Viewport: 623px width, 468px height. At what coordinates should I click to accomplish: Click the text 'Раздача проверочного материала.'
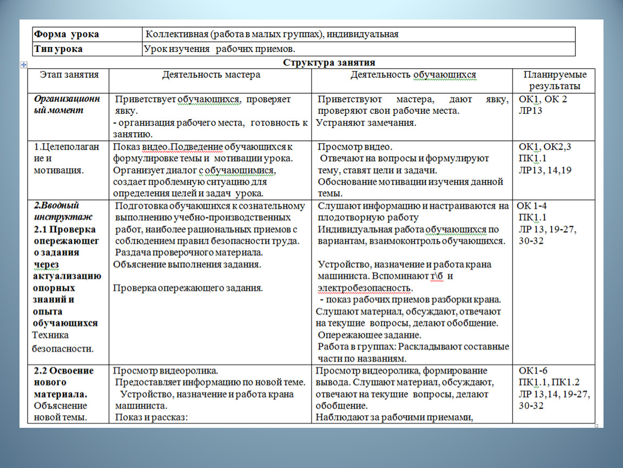pos(189,252)
